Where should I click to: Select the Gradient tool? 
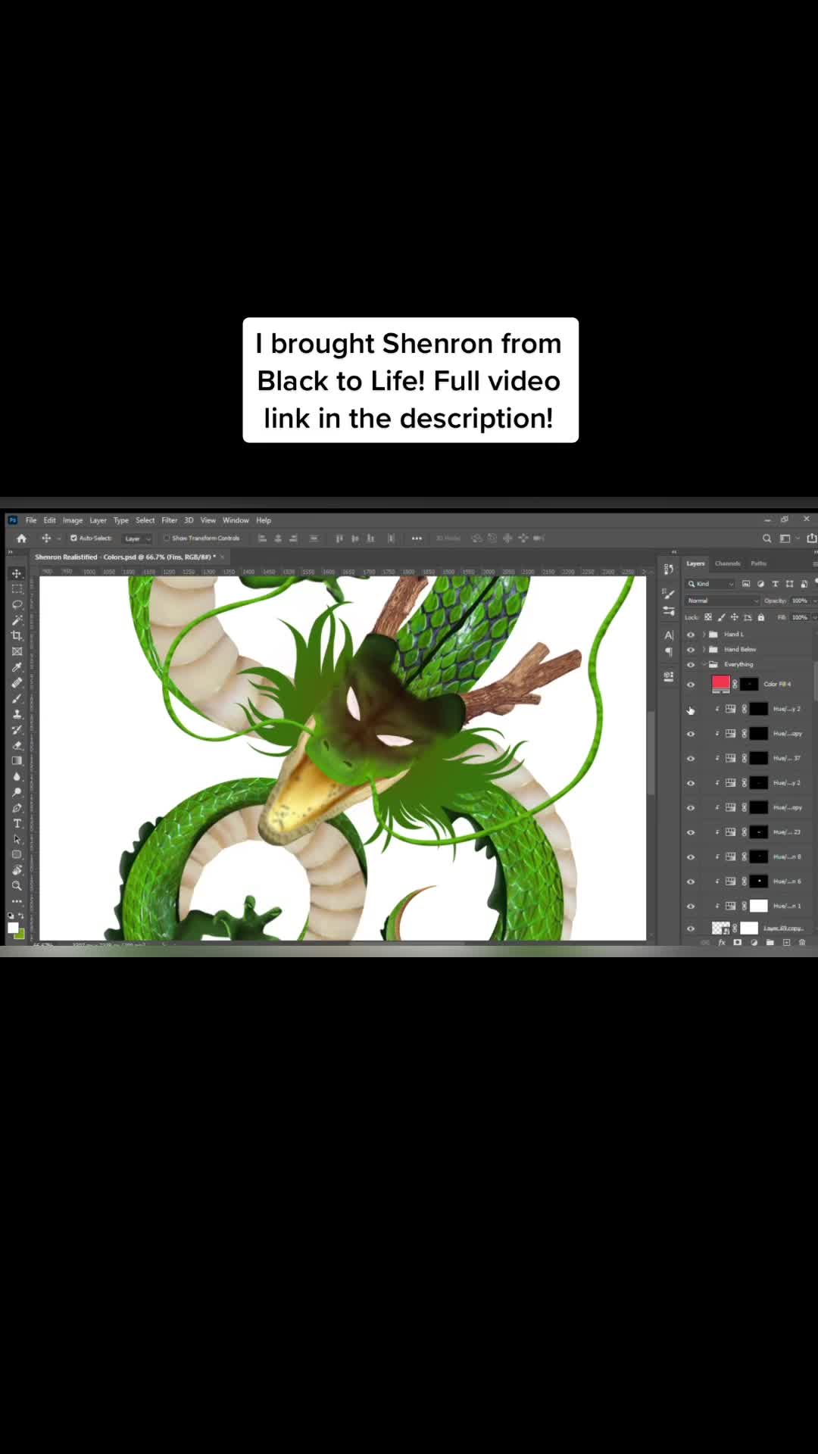click(x=17, y=760)
